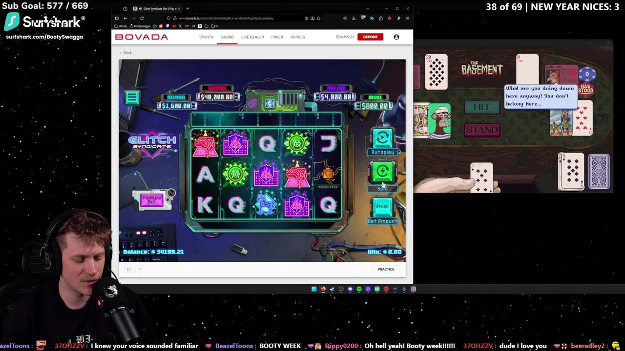The width and height of the screenshot is (625, 351).
Task: Open Discord from the taskbar
Action: point(350,289)
